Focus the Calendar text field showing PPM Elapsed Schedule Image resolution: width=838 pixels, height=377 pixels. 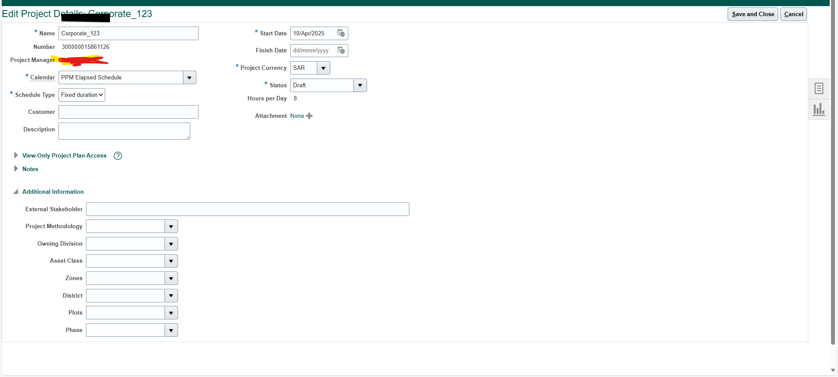pyautogui.click(x=121, y=78)
